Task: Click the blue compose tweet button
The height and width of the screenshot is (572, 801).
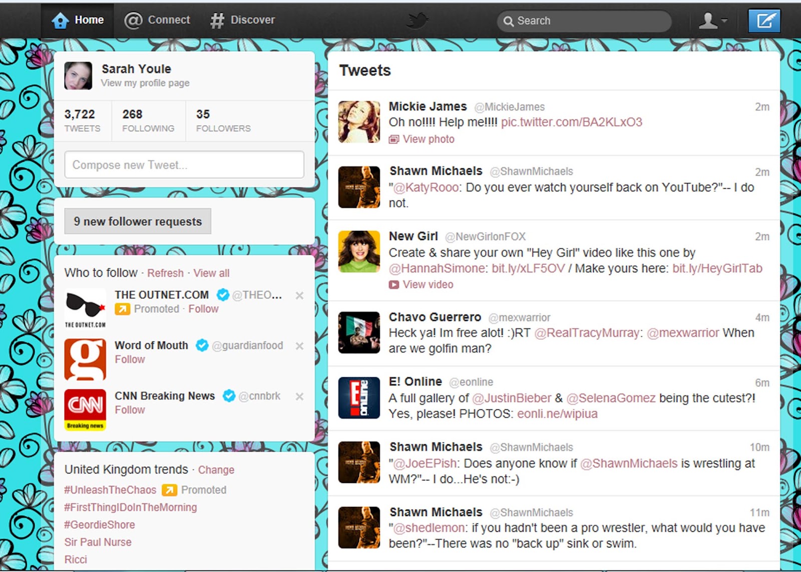Action: 764,21
